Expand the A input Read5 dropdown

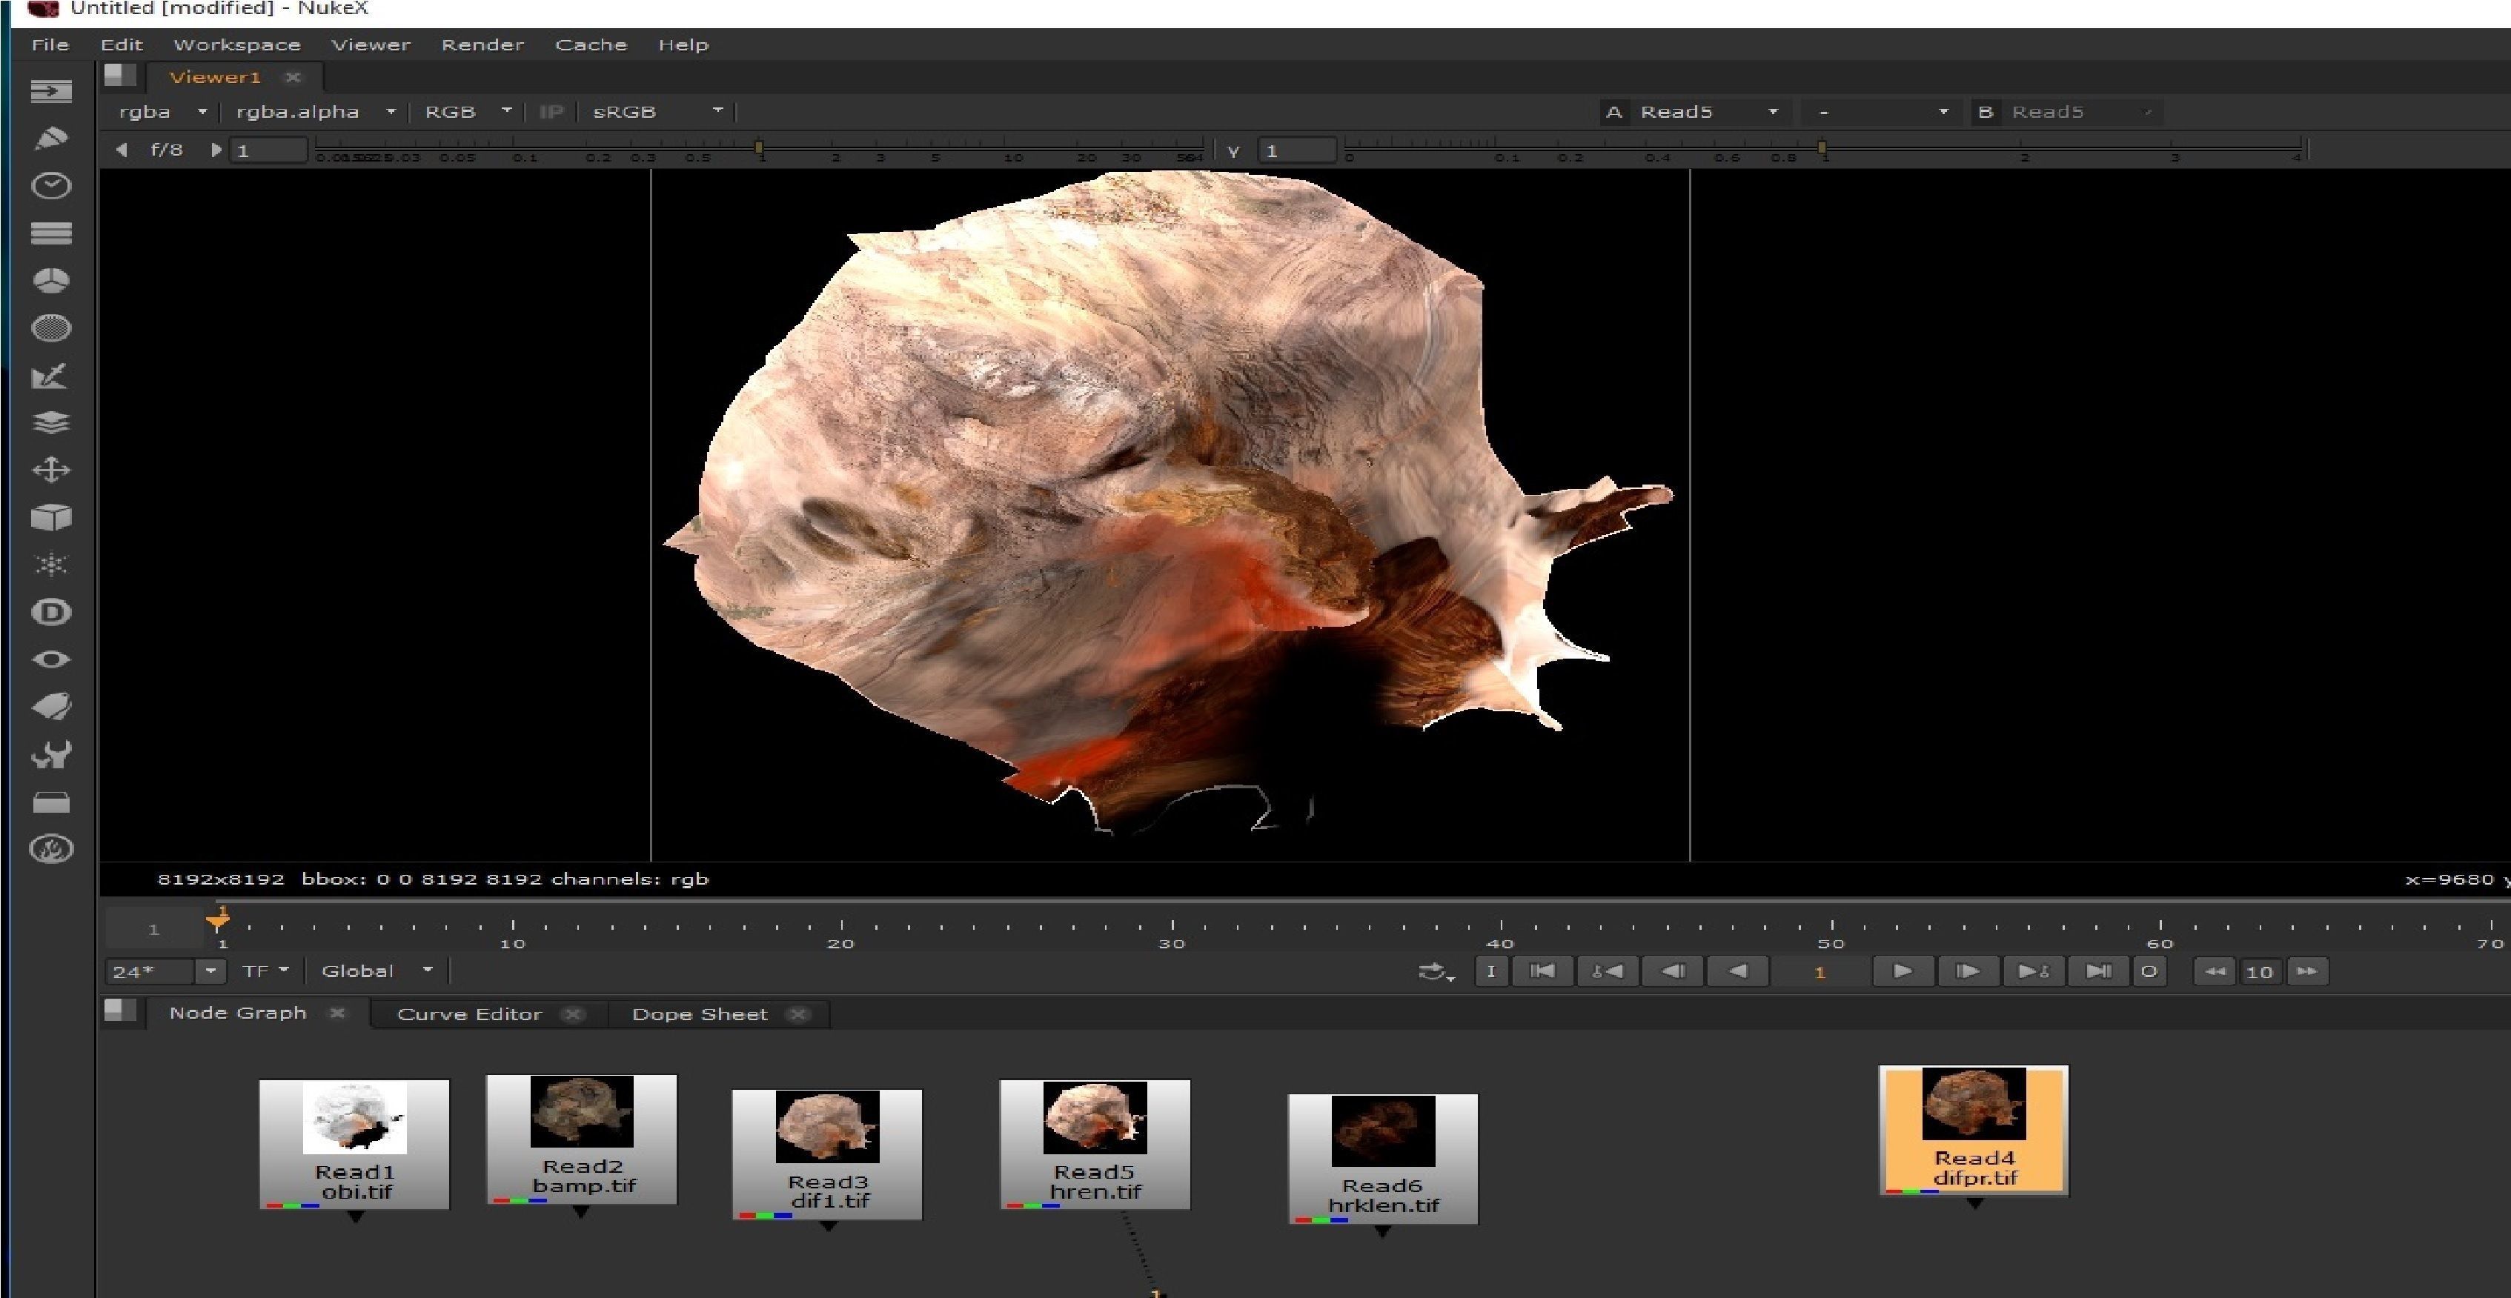(x=1708, y=112)
